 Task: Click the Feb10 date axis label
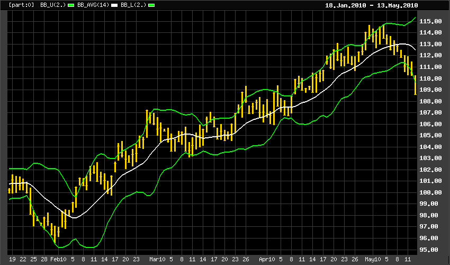click(58, 260)
